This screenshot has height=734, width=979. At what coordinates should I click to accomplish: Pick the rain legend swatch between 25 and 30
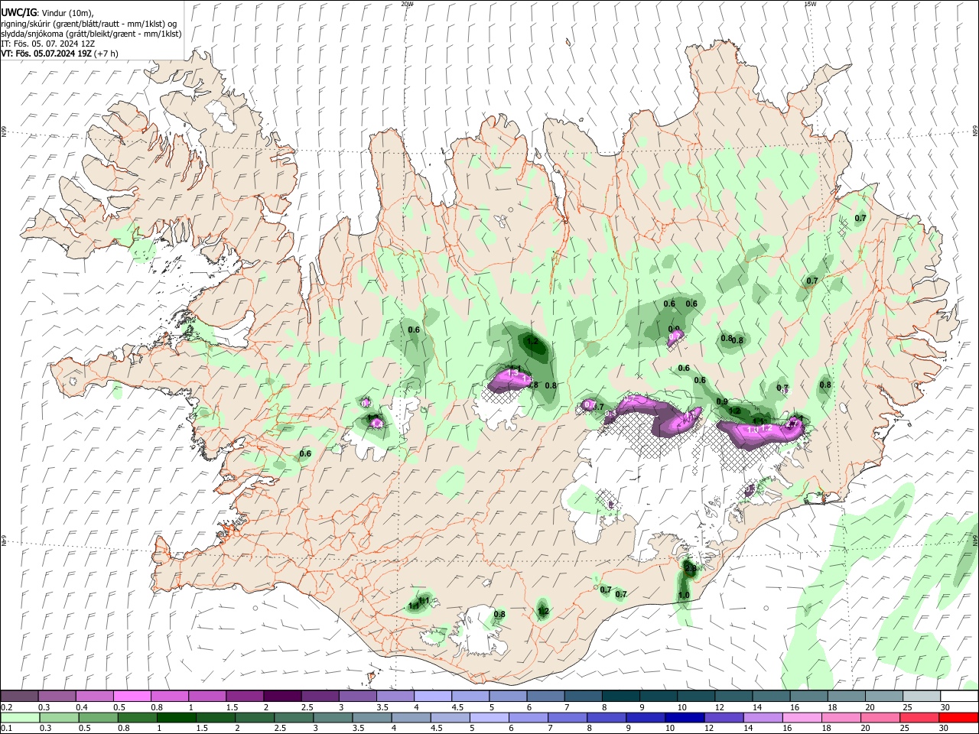pyautogui.click(x=918, y=717)
